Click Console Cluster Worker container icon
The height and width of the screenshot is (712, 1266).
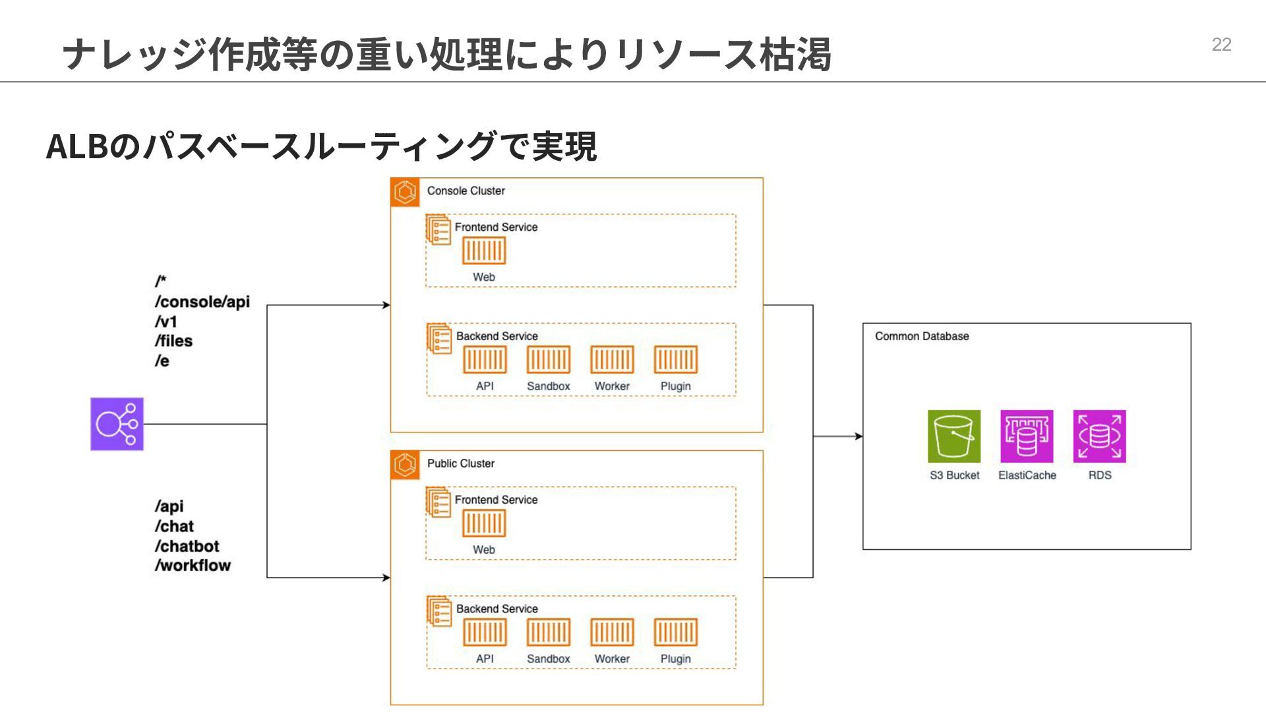click(x=612, y=360)
